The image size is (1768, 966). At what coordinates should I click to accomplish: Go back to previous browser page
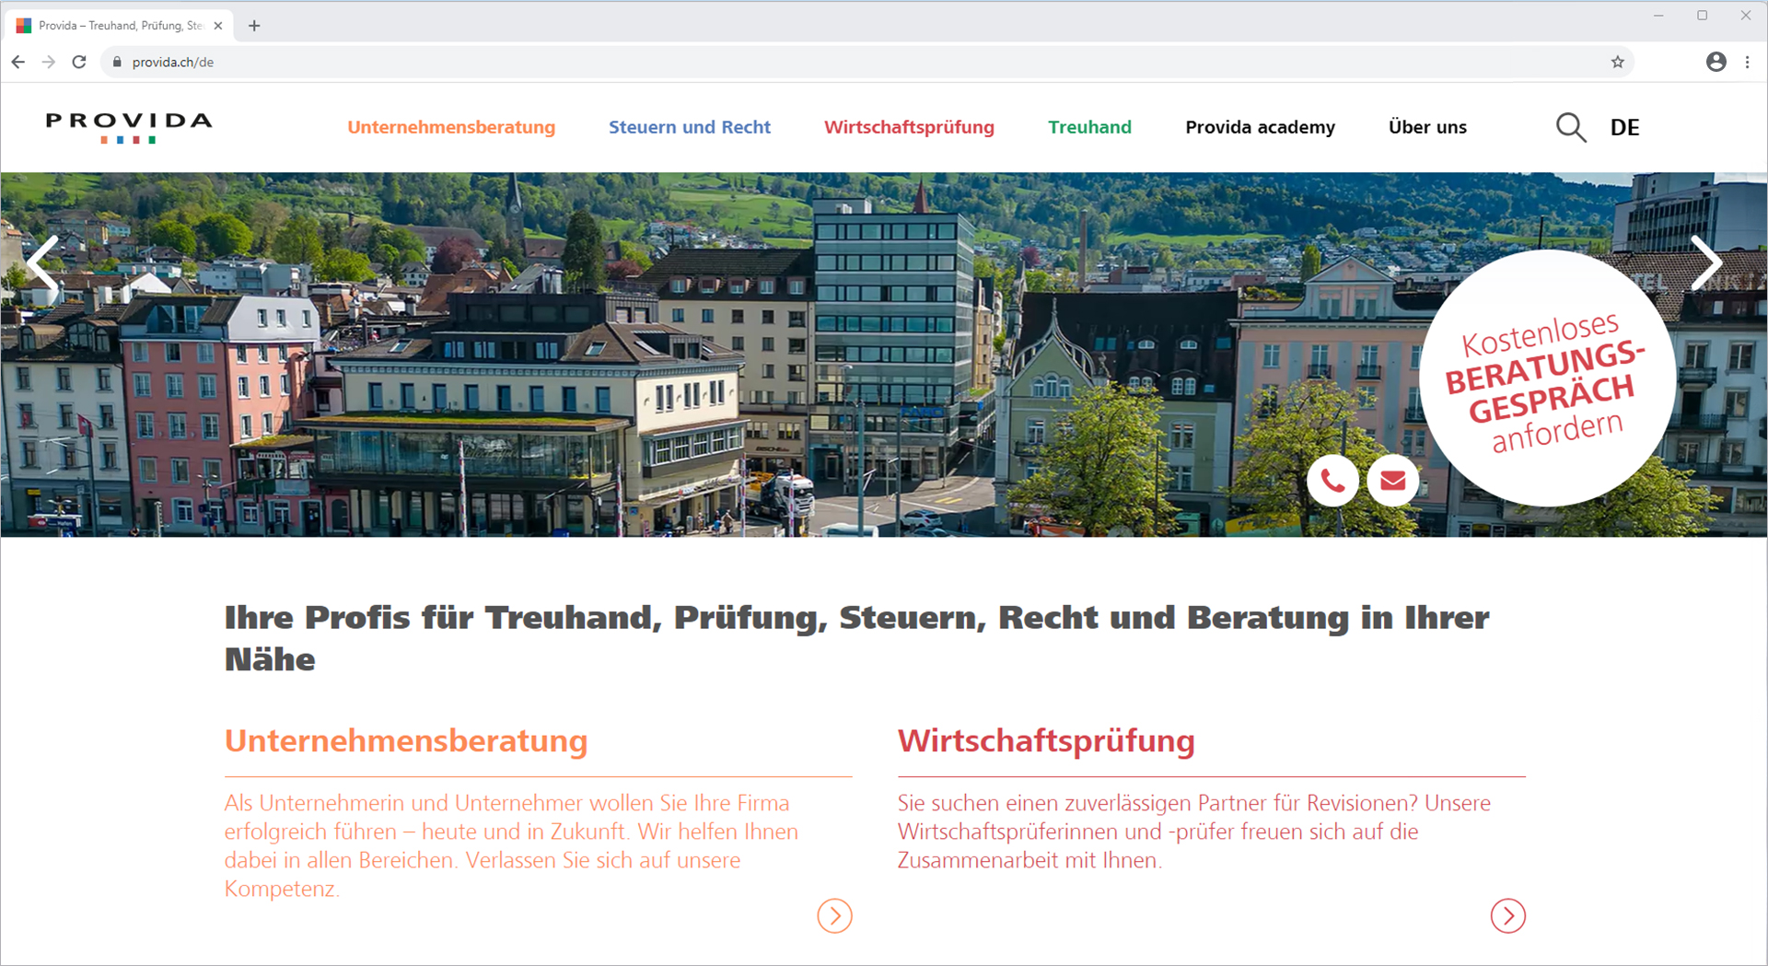pos(18,62)
